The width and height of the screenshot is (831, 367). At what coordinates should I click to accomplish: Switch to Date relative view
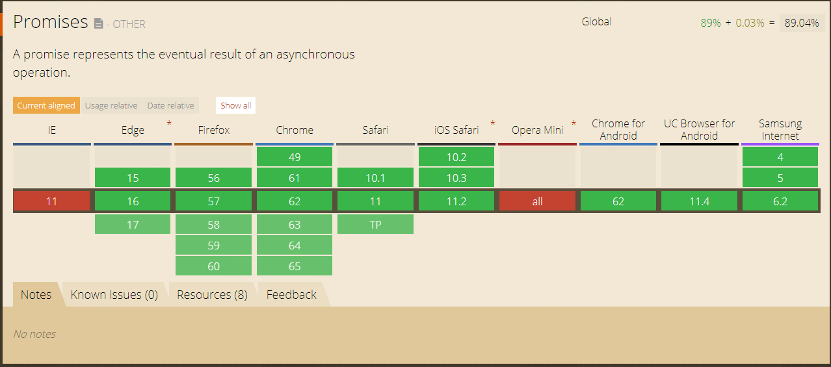tap(170, 105)
